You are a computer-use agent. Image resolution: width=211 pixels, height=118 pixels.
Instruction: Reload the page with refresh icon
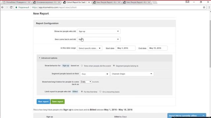click(x=11, y=7)
